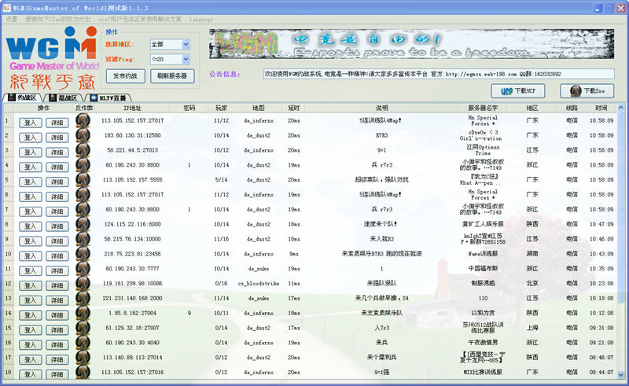The width and height of the screenshot is (629, 386).
Task: Click 详细 for server 58.221.44.5:27013
Action: pos(57,150)
